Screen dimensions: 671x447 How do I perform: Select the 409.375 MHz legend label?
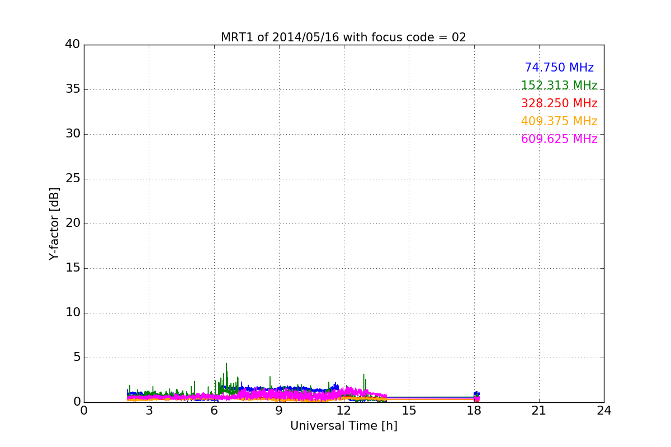coord(559,121)
